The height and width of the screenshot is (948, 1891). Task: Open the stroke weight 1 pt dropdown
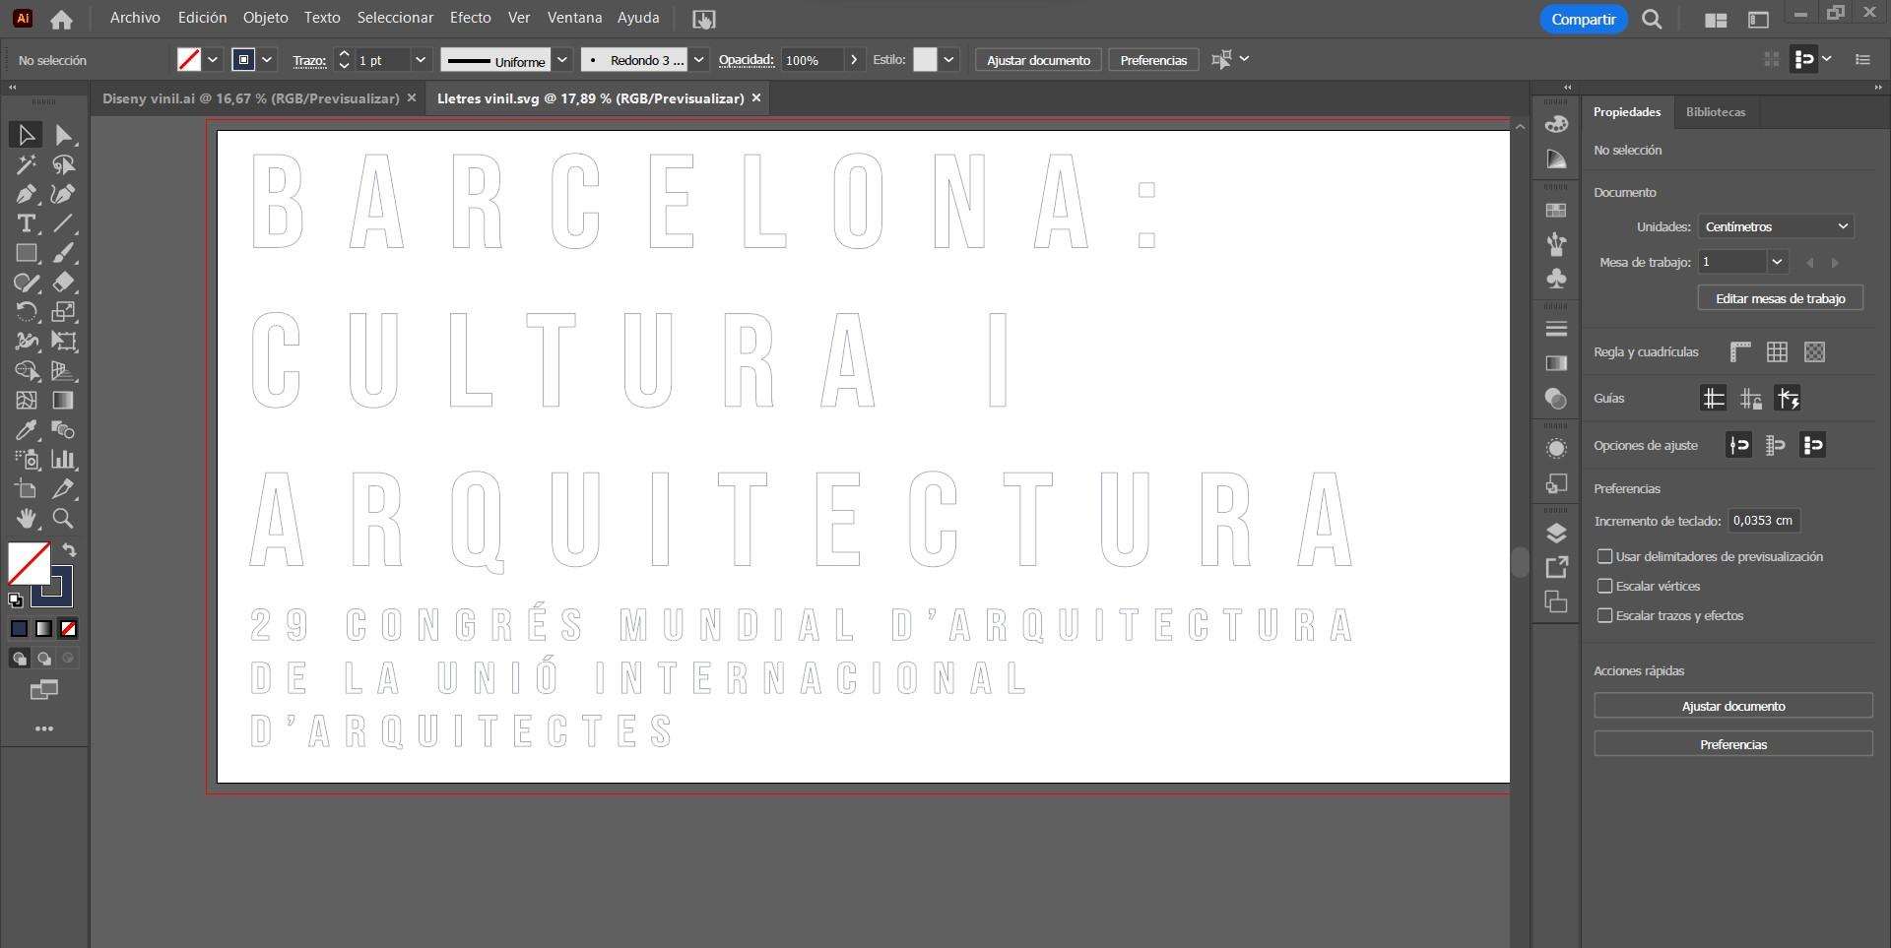tap(421, 60)
